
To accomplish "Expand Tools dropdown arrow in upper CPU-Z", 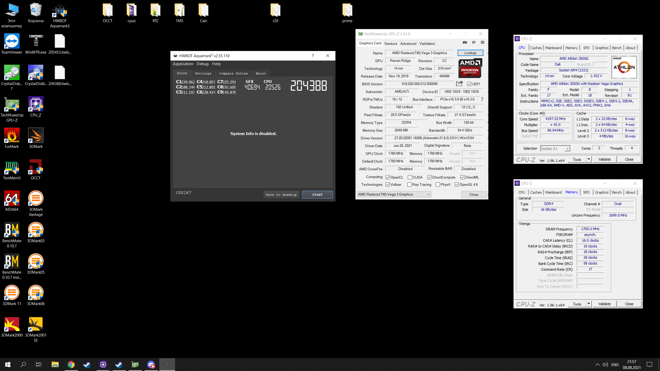I will click(x=589, y=159).
